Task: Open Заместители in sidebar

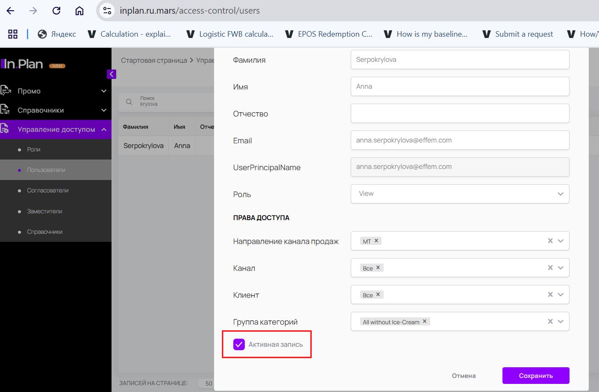Action: coord(45,211)
